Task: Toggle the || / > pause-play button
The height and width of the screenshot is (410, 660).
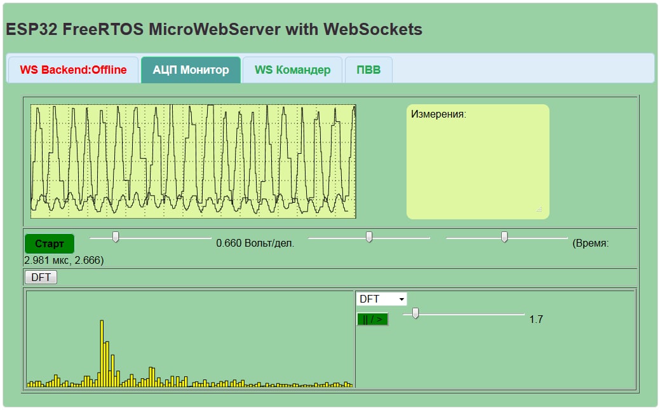Action: pyautogui.click(x=372, y=319)
